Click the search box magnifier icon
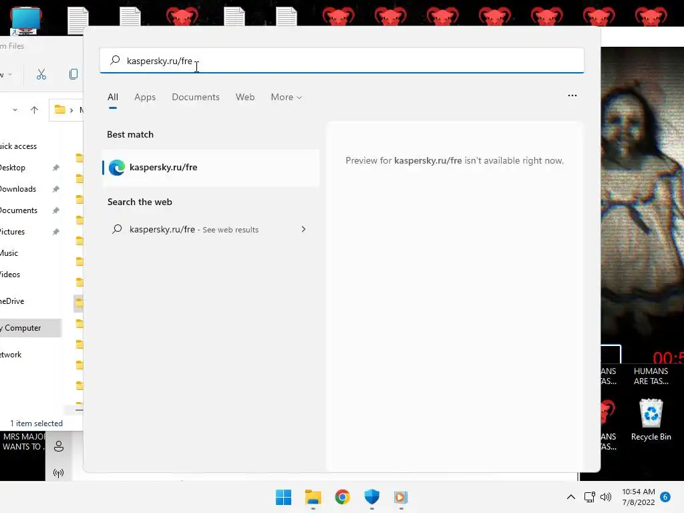 click(115, 60)
